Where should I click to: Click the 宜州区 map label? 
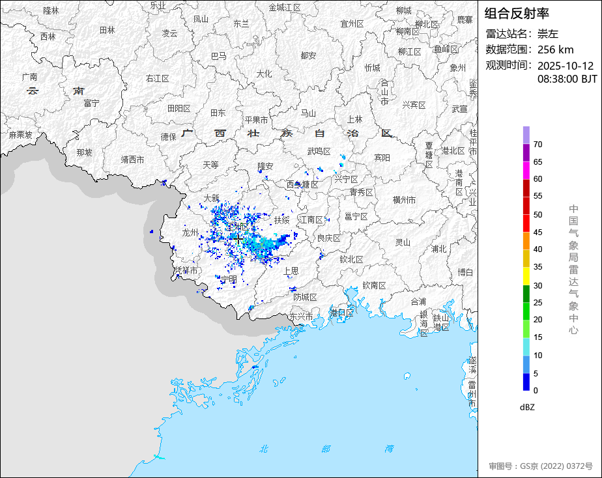tap(352, 24)
